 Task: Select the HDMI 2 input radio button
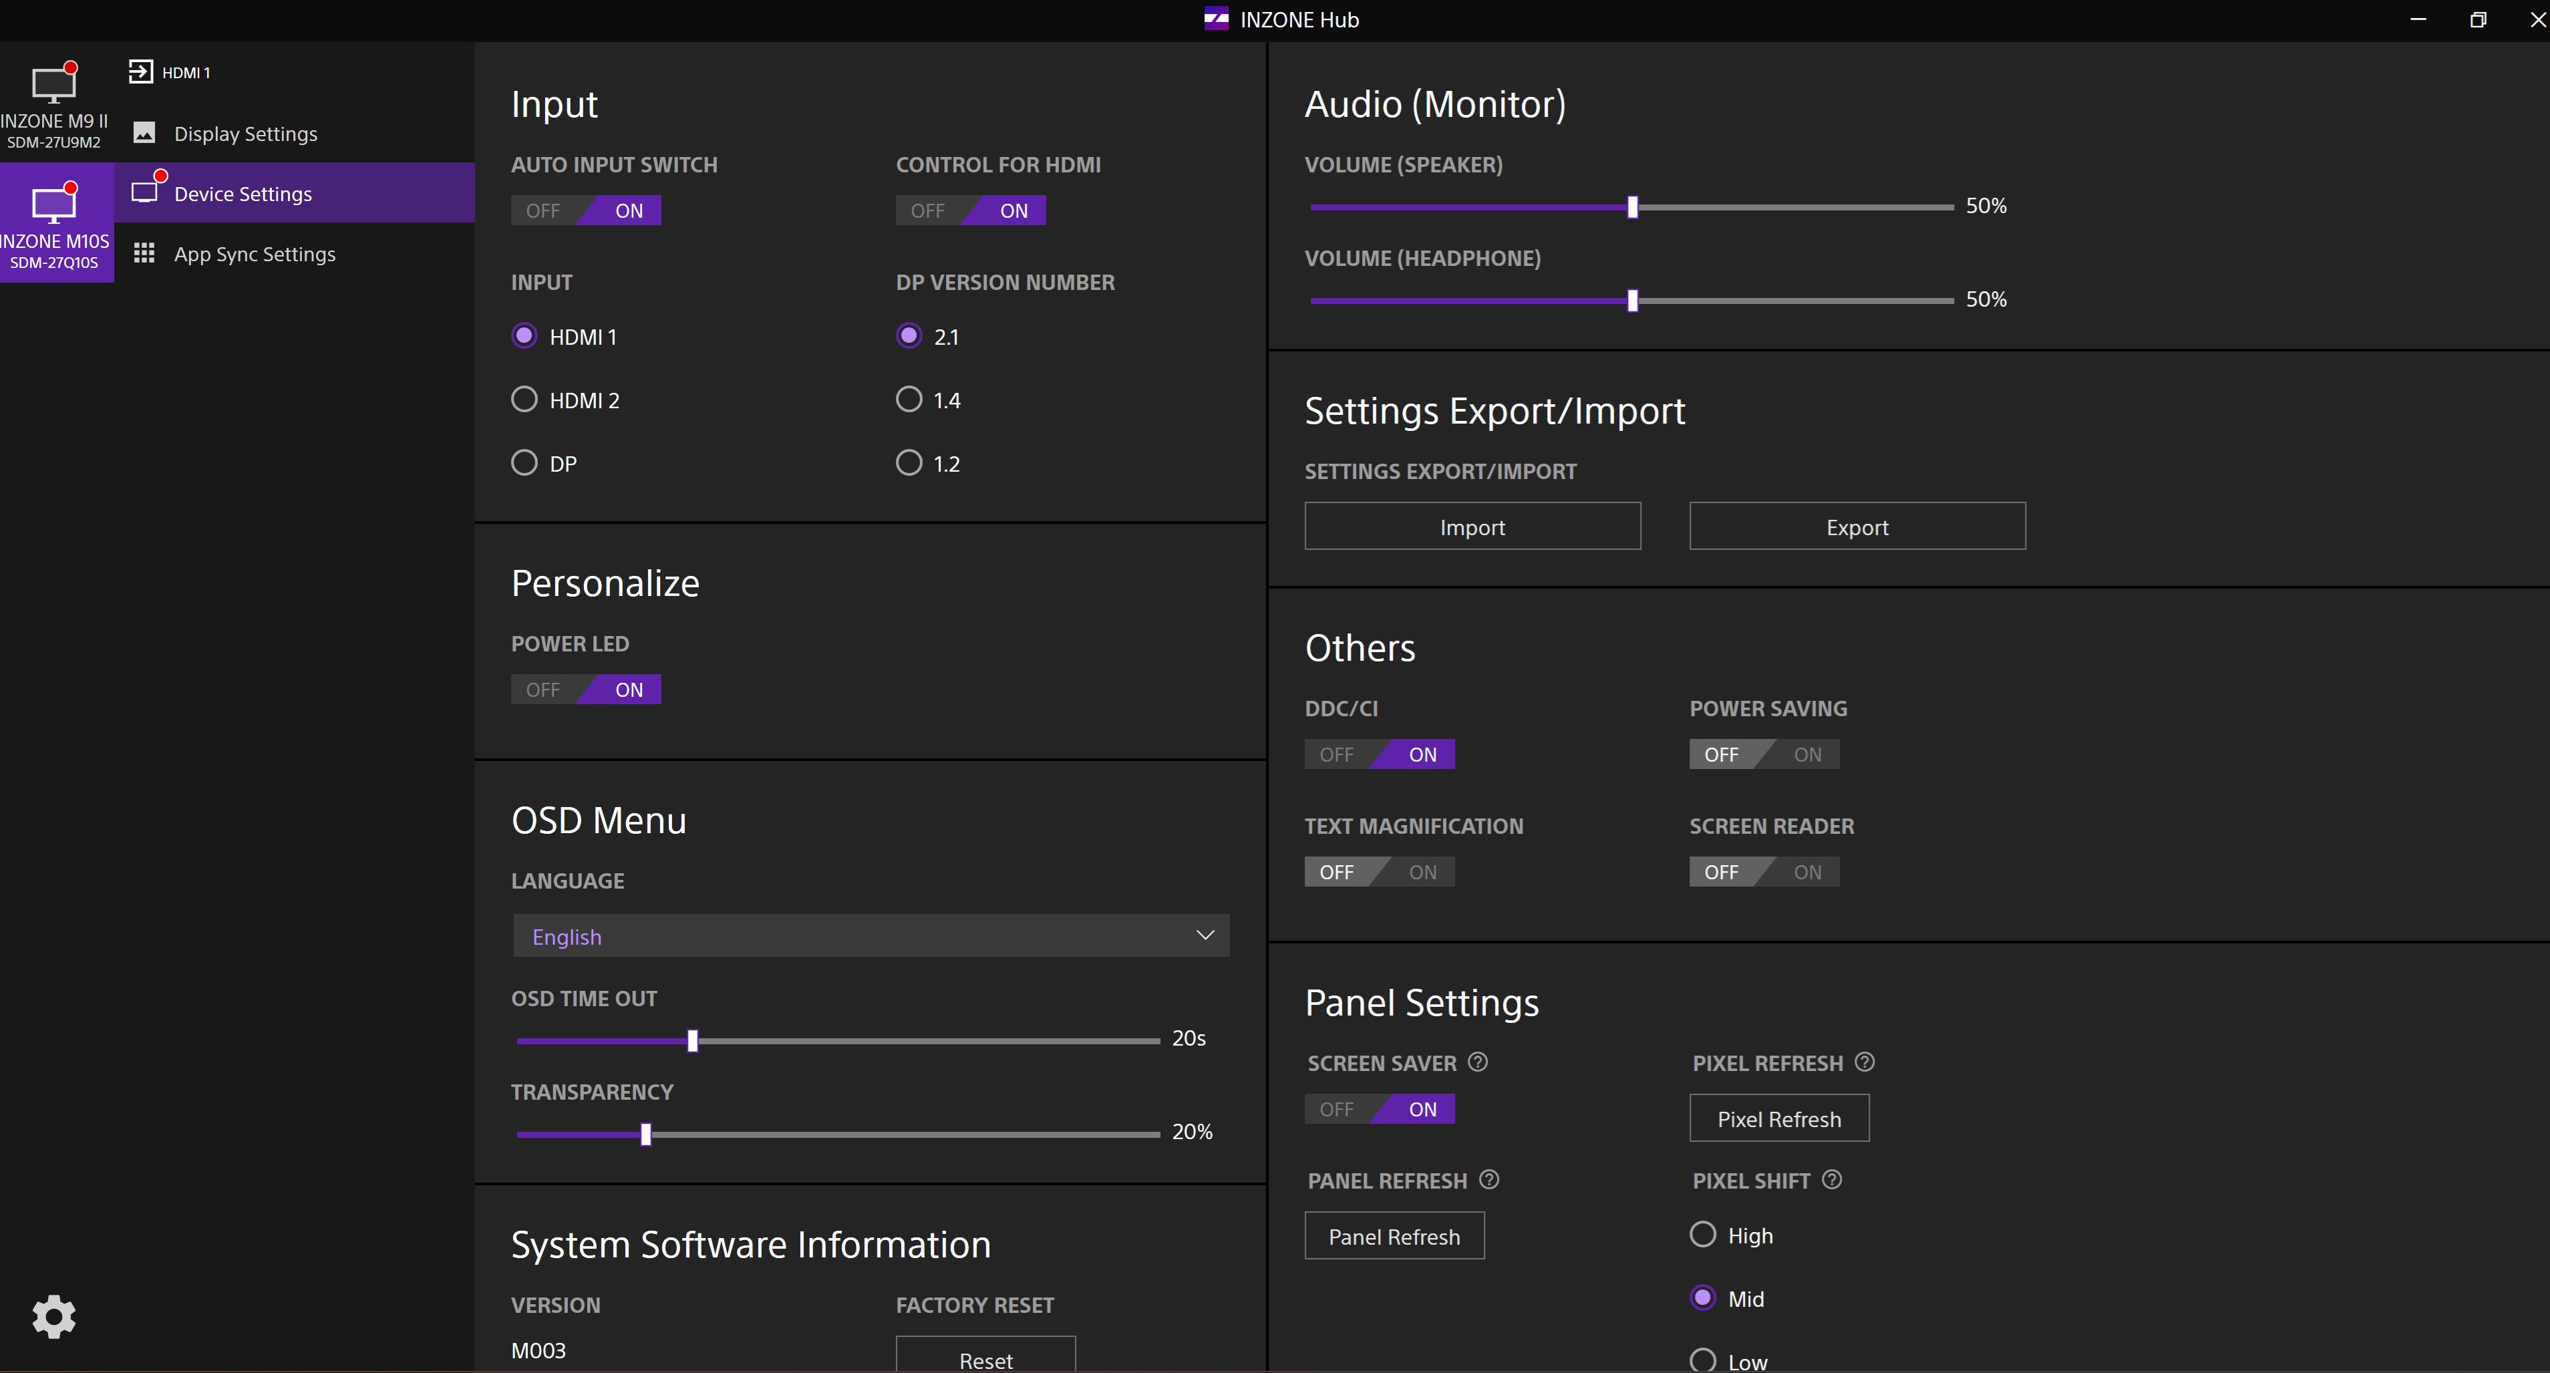point(524,399)
